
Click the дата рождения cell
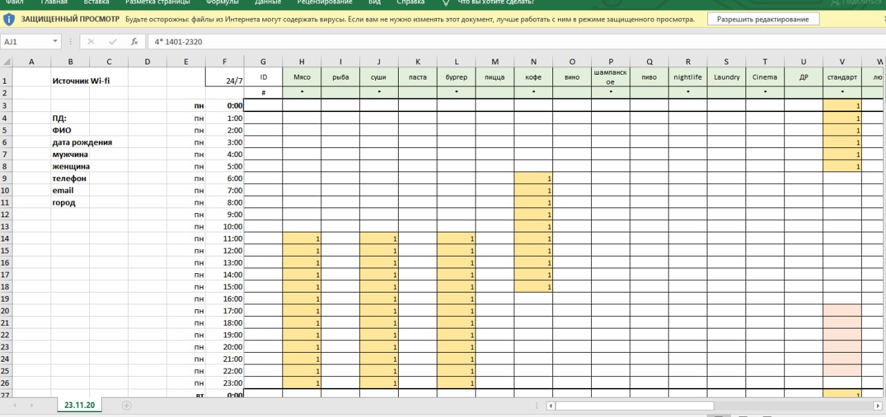82,142
